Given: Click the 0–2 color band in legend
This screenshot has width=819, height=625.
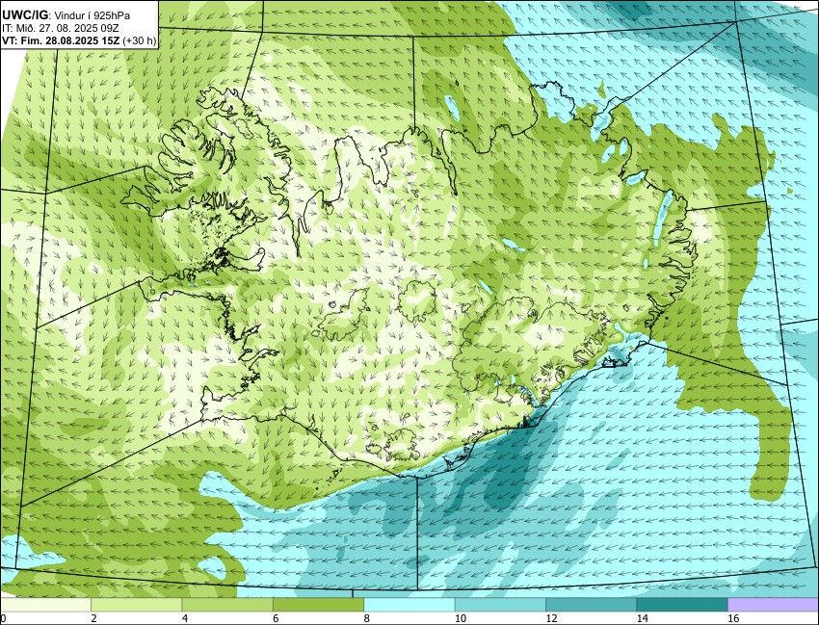Looking at the screenshot, I should coord(46,605).
